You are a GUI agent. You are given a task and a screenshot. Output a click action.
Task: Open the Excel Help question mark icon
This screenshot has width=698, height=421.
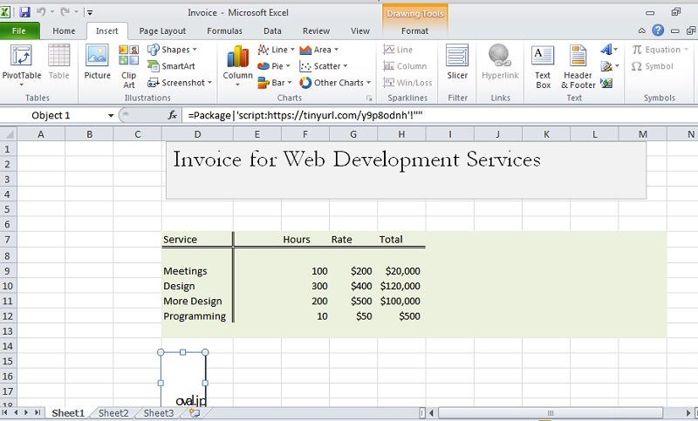[658, 31]
